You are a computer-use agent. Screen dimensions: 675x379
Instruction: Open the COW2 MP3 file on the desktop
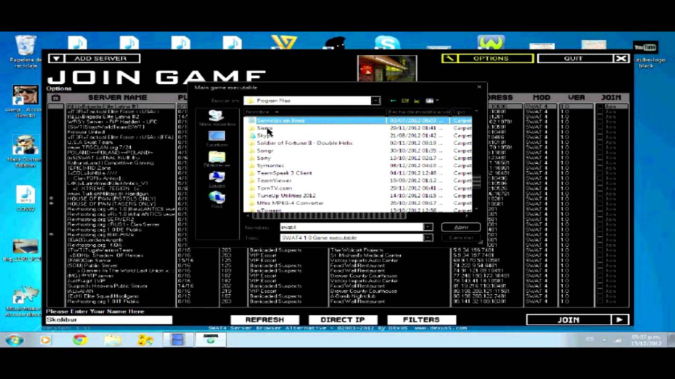coord(25,199)
